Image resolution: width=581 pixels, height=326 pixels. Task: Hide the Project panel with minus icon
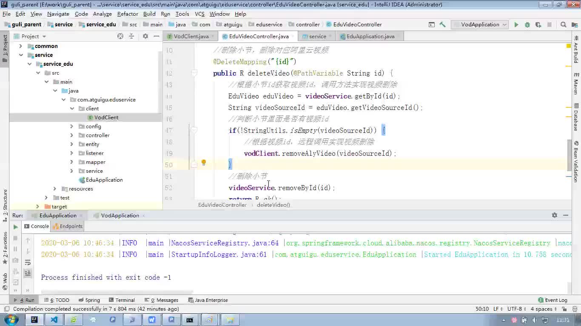[x=156, y=37]
